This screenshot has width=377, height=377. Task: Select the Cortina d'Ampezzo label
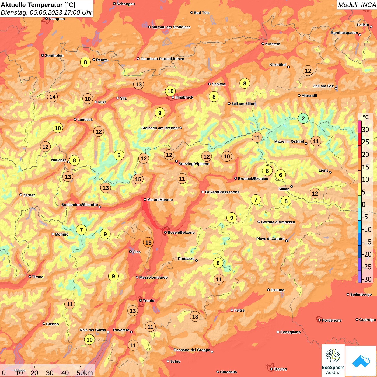[x=278, y=222]
